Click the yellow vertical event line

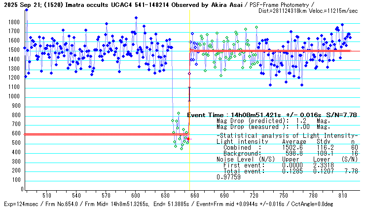tap(190, 163)
